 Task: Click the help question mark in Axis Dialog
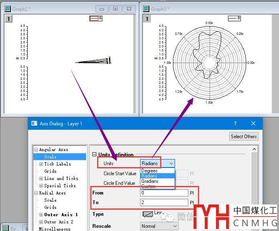235,124
